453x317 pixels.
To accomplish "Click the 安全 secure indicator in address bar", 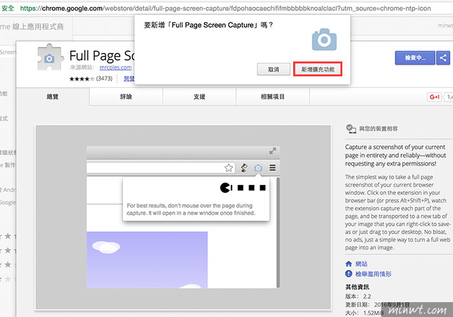I will pos(8,8).
